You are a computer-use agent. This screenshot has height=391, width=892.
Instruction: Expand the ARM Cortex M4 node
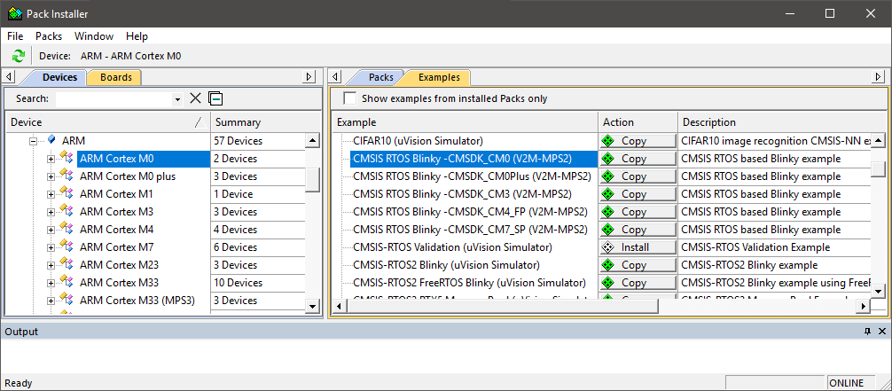(x=51, y=230)
